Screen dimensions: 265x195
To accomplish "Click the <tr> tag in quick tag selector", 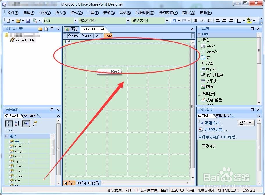I will coord(99,36).
